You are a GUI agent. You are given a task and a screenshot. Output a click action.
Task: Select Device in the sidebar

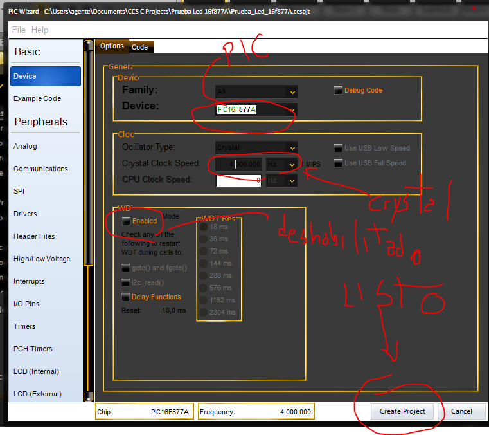(x=46, y=76)
